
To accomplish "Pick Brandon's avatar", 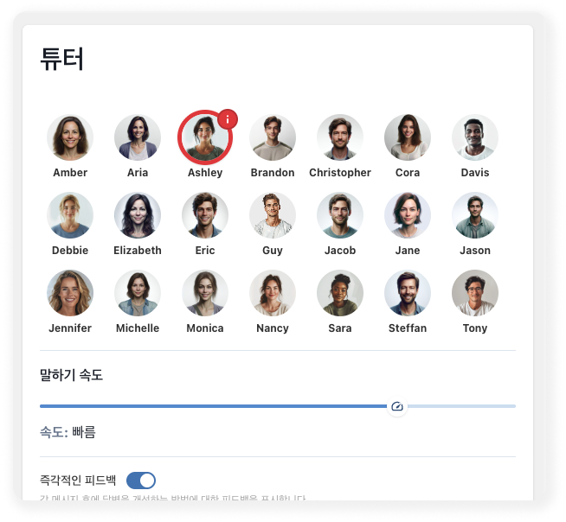I will point(273,137).
